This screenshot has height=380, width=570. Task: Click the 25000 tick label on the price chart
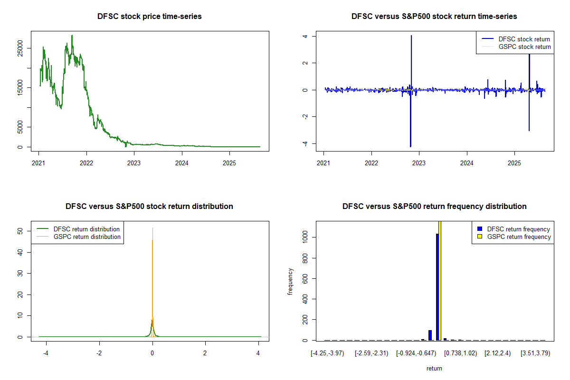click(x=20, y=48)
